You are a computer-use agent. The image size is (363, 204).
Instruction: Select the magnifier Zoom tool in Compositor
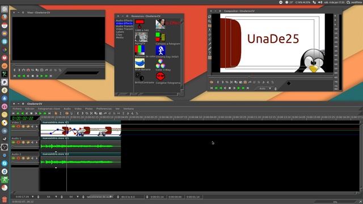[x=209, y=21]
